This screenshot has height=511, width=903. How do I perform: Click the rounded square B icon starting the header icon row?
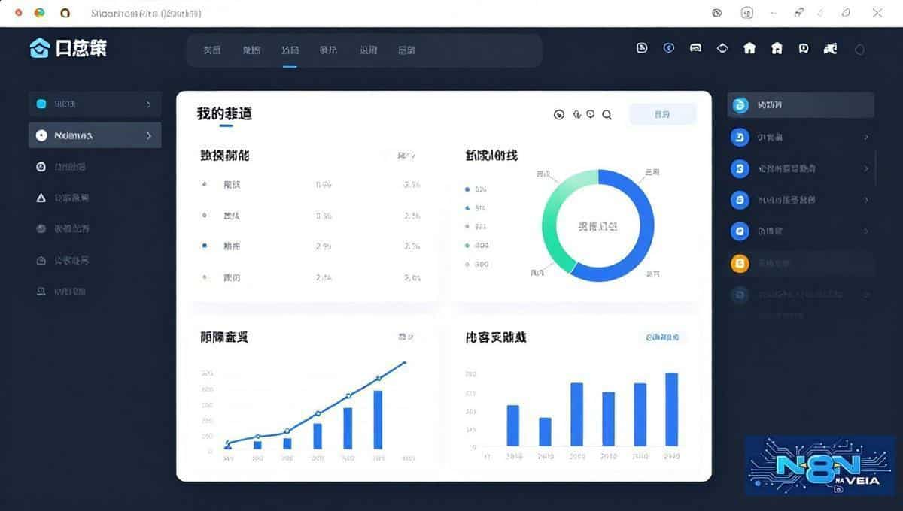[642, 48]
